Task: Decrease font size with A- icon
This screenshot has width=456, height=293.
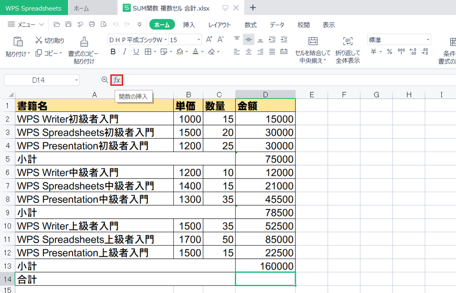Action: [x=221, y=39]
